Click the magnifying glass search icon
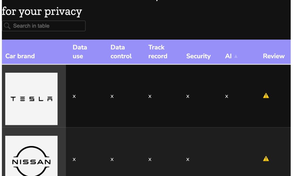Viewport: 293px width, 176px height. point(7,26)
